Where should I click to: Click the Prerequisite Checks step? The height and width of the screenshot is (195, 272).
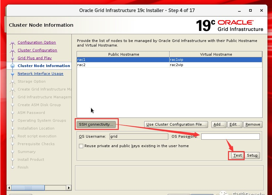coord(36,144)
